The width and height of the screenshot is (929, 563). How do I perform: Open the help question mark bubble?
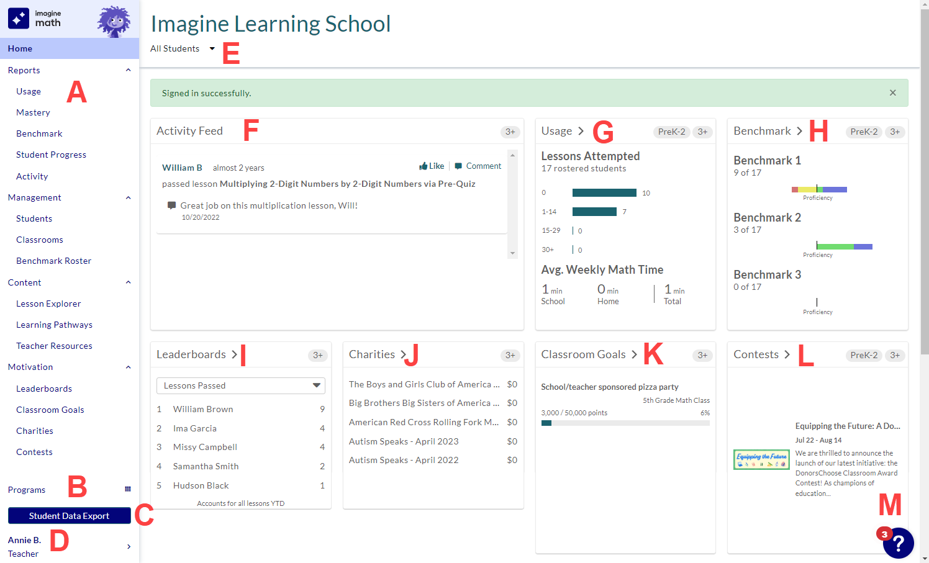coord(898,543)
